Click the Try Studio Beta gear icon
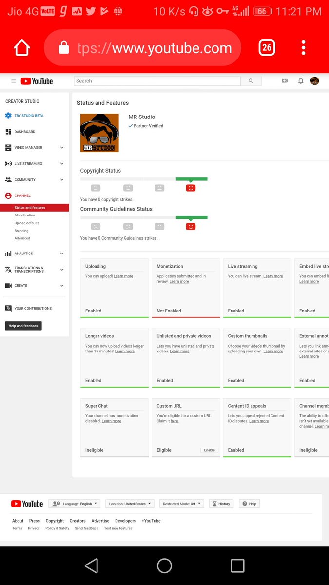The height and width of the screenshot is (585, 329). click(x=8, y=116)
